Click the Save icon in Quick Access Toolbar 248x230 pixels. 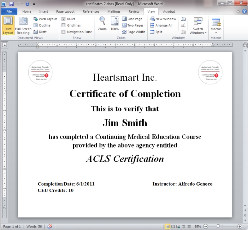click(x=11, y=4)
